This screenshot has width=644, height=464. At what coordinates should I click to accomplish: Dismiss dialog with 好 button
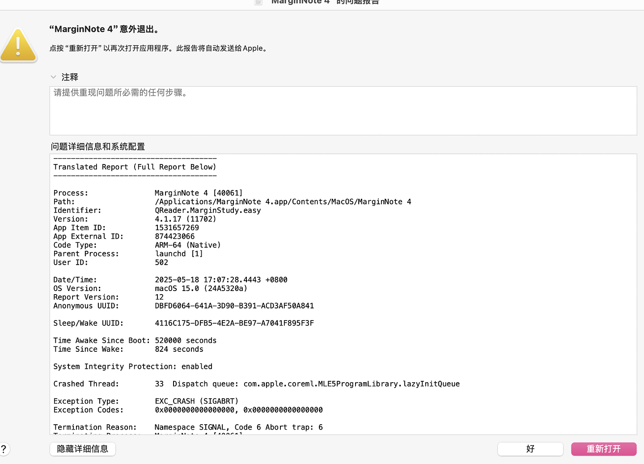(530, 449)
